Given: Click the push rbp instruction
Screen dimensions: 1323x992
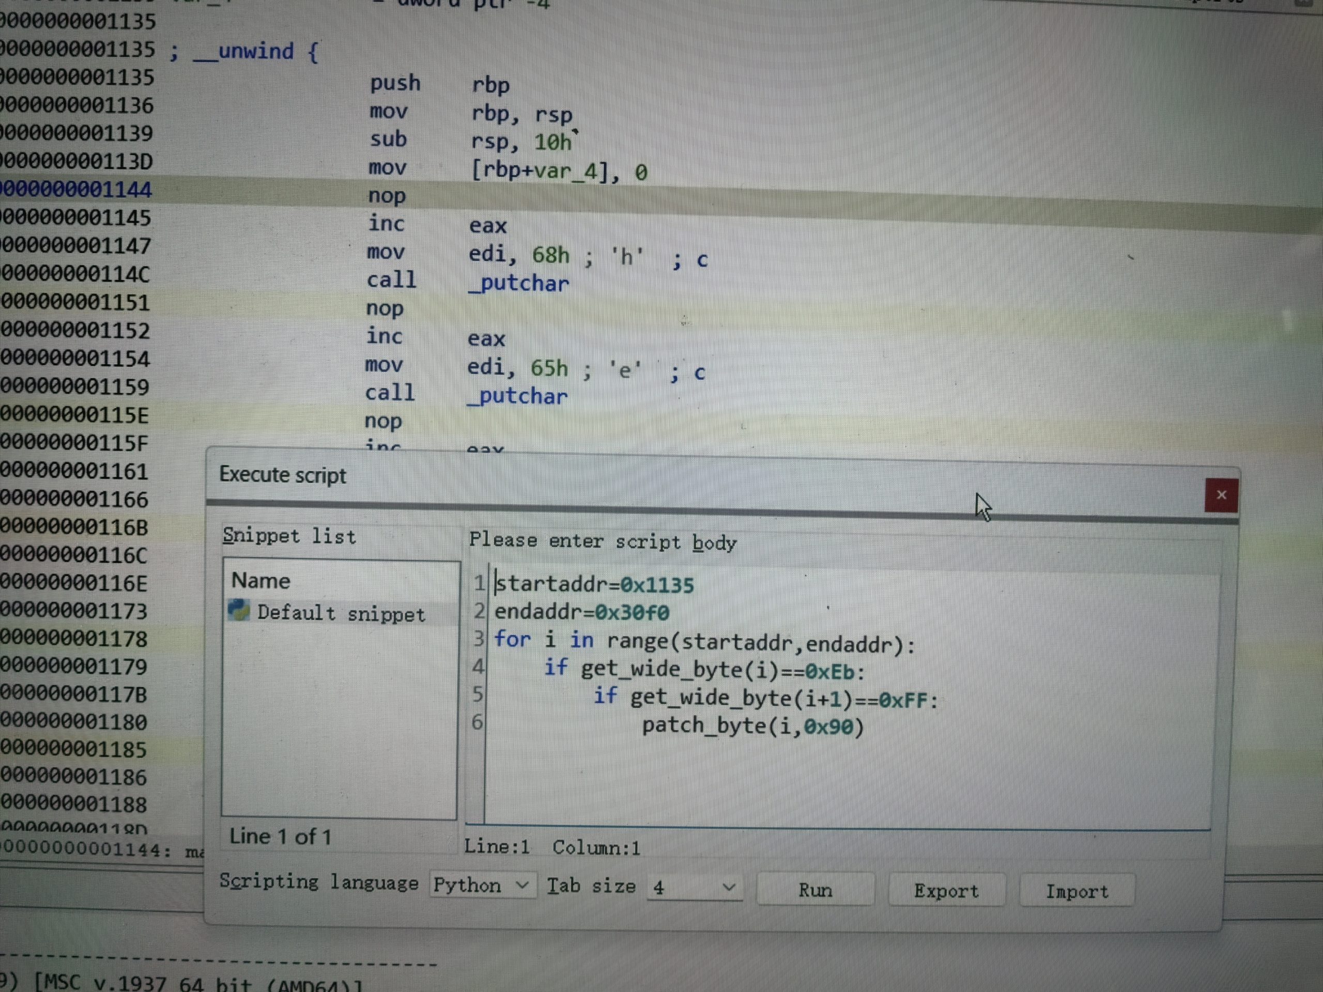Looking at the screenshot, I should pyautogui.click(x=440, y=84).
